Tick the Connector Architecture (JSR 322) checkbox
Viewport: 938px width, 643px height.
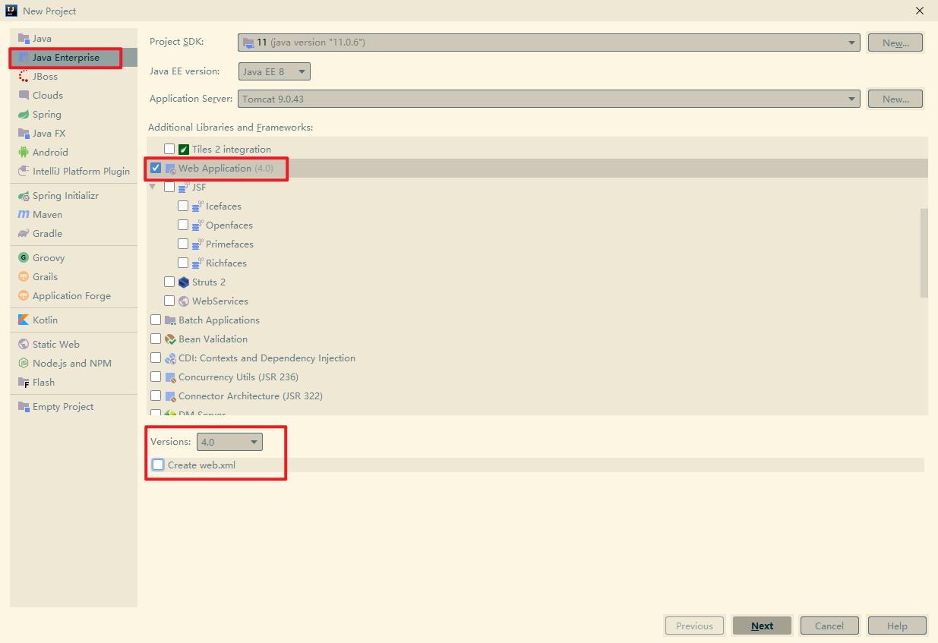[156, 396]
